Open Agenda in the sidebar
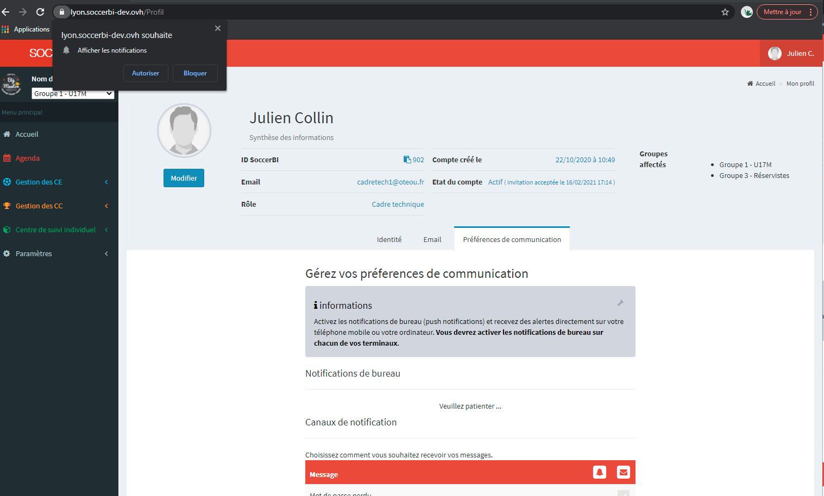The image size is (824, 496). [27, 158]
